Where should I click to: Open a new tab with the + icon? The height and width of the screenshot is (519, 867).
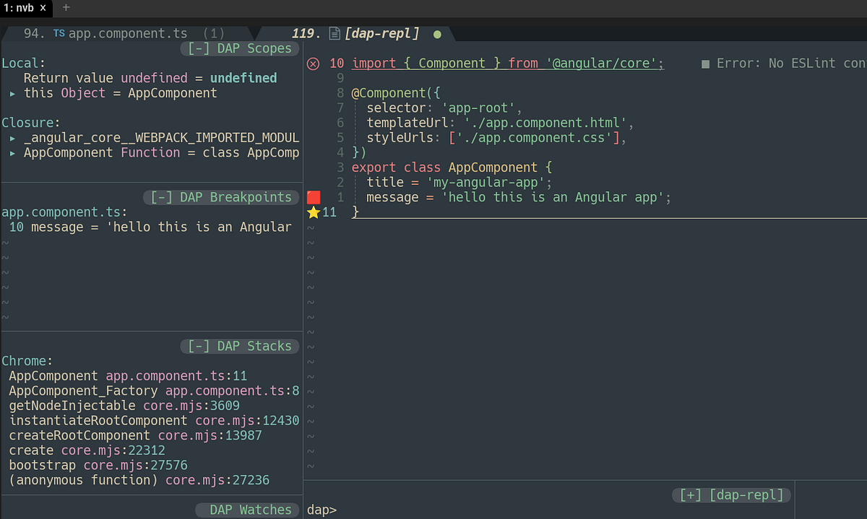pos(64,8)
